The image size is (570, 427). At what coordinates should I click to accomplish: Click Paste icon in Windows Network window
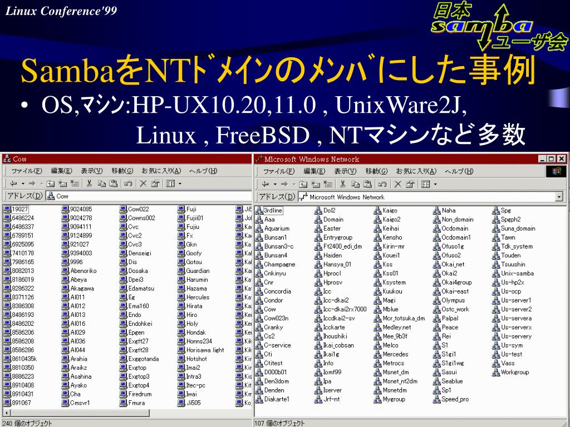pos(367,184)
